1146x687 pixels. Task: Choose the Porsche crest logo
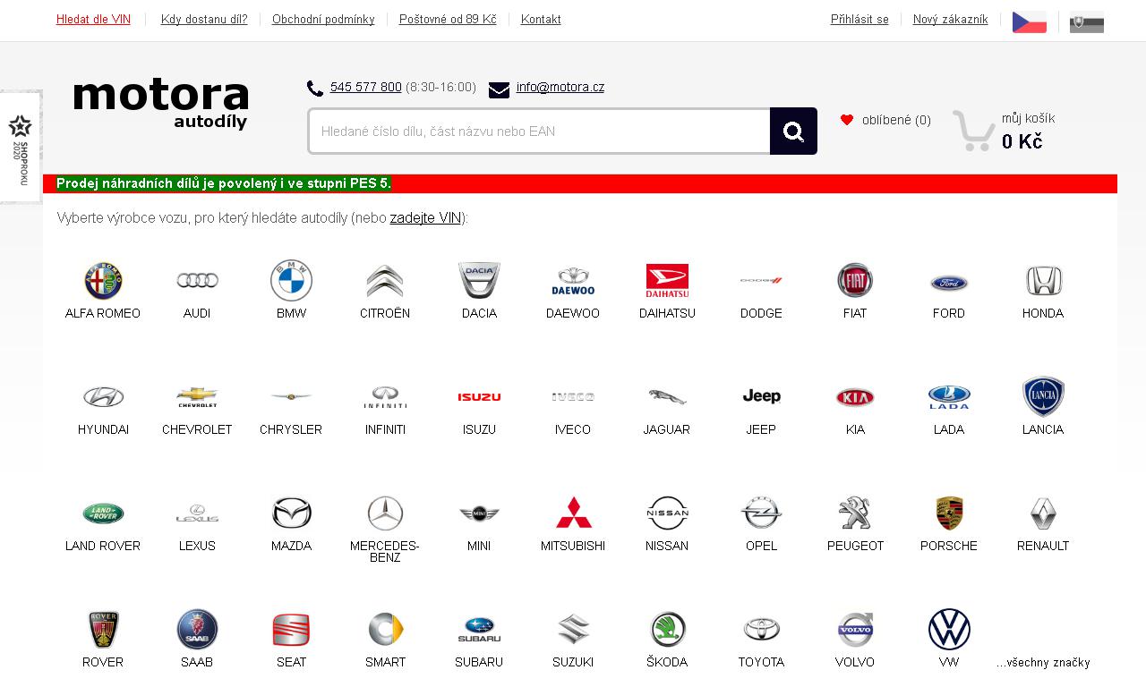949,513
